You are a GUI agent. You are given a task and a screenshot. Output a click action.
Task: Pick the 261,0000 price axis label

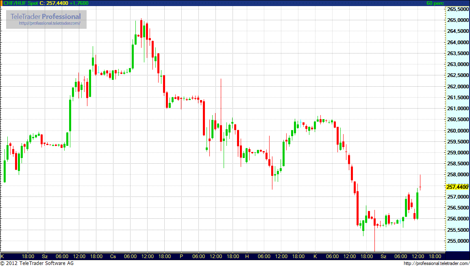[x=458, y=109]
